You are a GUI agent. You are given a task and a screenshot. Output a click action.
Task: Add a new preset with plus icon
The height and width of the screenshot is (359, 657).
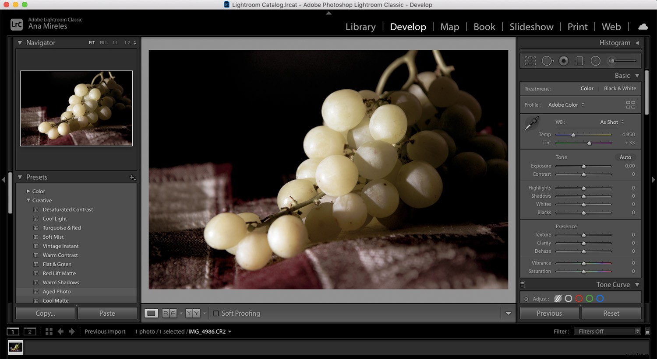[x=132, y=177]
